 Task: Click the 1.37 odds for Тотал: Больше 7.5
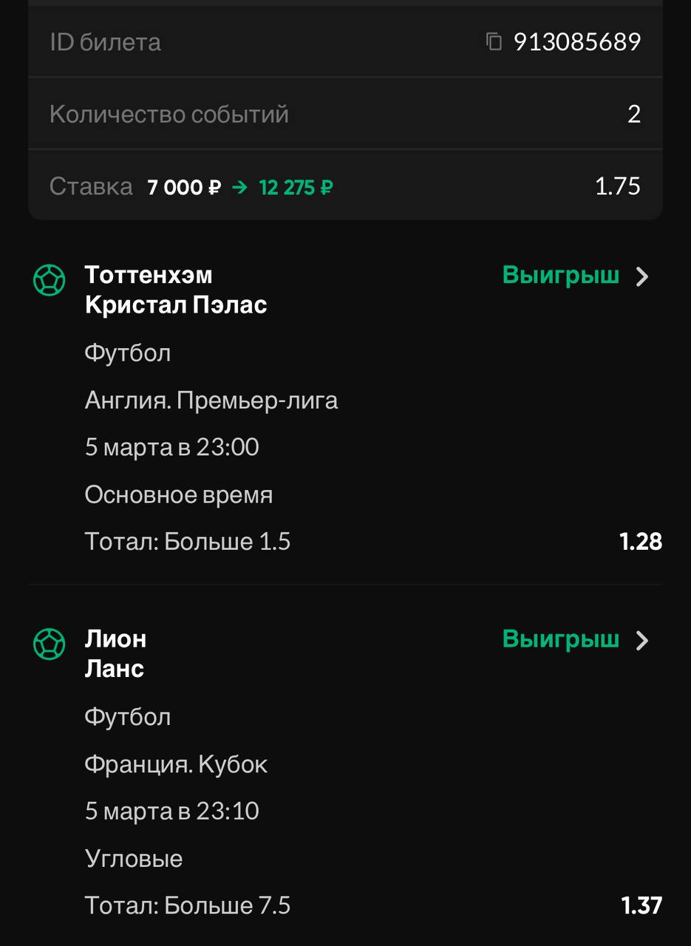(640, 905)
